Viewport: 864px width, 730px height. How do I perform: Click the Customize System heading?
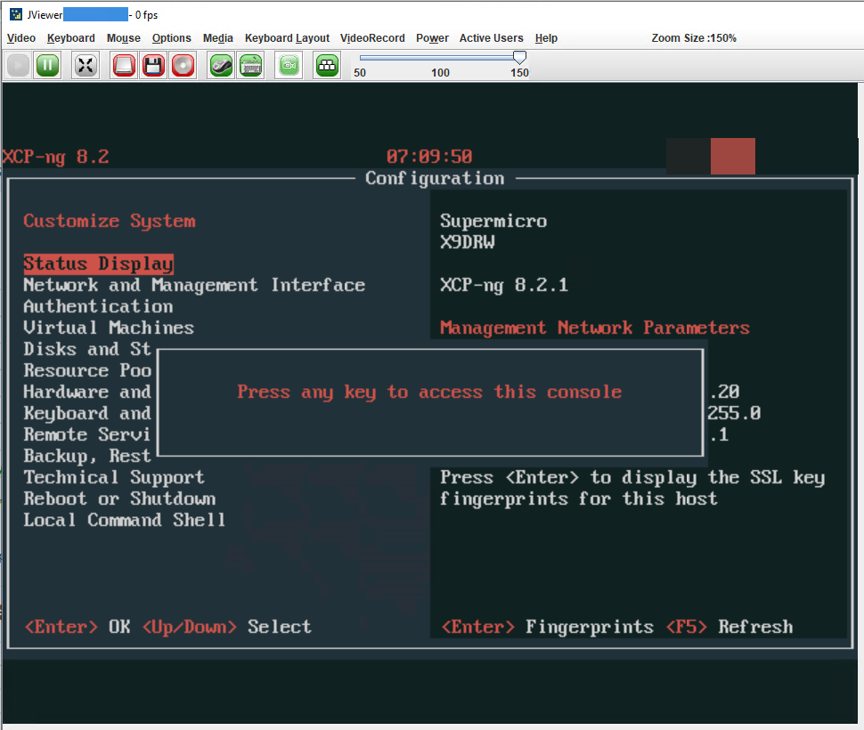(109, 222)
